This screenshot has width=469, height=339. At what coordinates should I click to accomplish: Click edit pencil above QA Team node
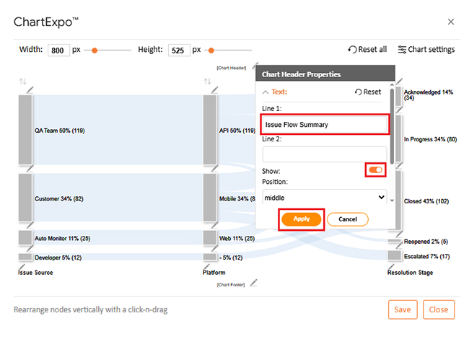click(x=30, y=89)
